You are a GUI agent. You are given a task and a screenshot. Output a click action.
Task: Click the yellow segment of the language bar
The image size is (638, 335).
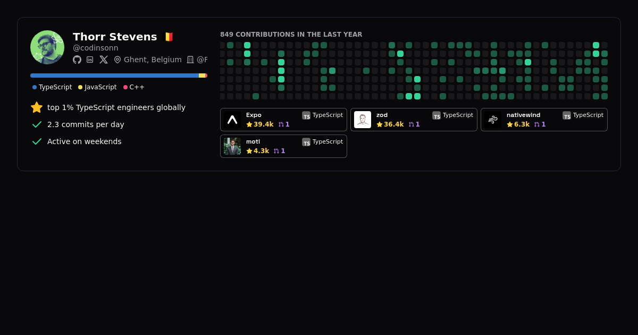(202, 76)
